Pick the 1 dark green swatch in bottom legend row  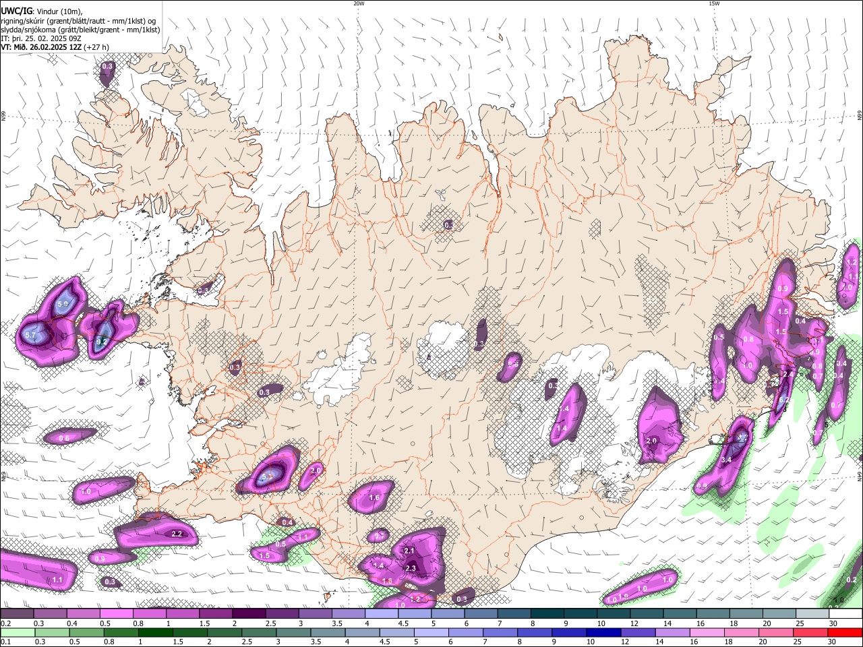coord(155,632)
